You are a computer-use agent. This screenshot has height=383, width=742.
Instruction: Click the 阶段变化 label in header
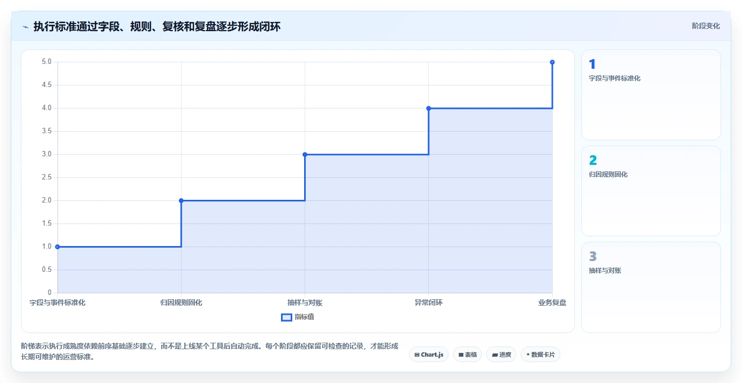pyautogui.click(x=705, y=26)
